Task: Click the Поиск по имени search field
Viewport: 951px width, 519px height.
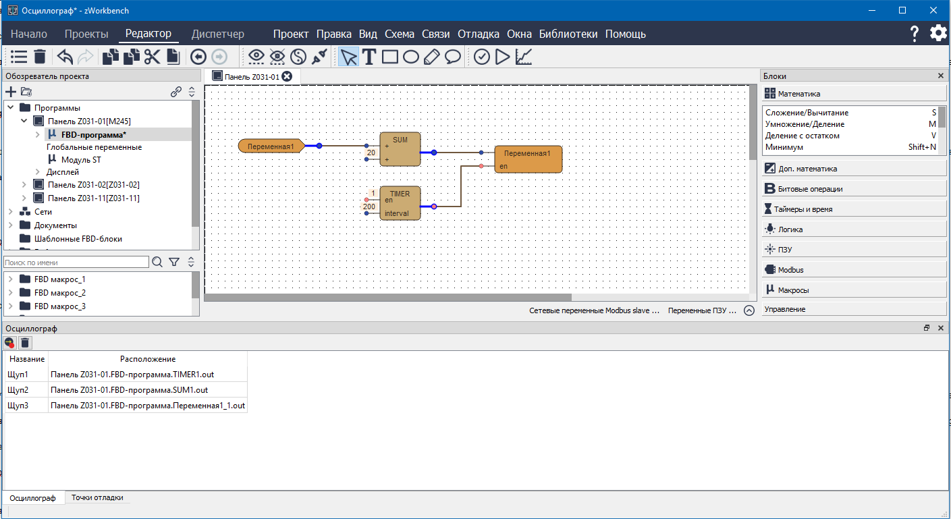Action: (x=76, y=262)
